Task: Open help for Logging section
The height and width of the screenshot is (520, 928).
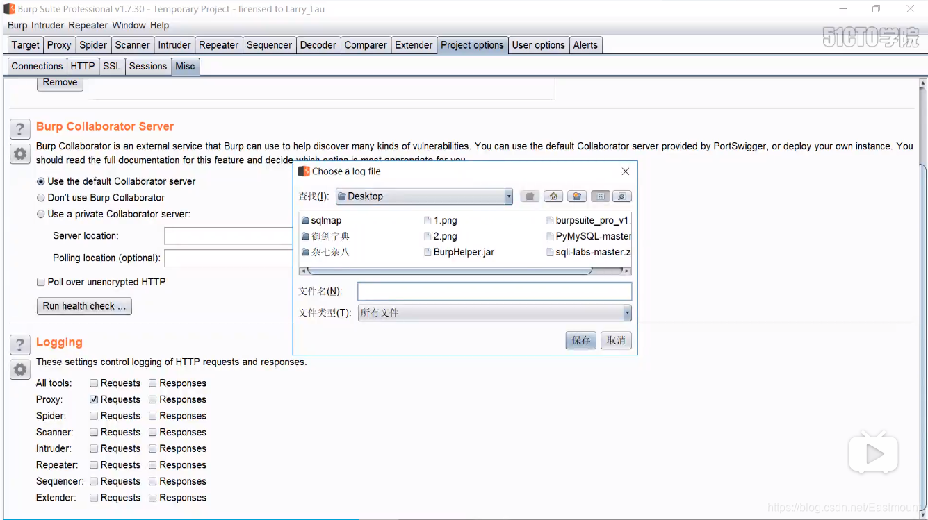Action: click(x=20, y=344)
